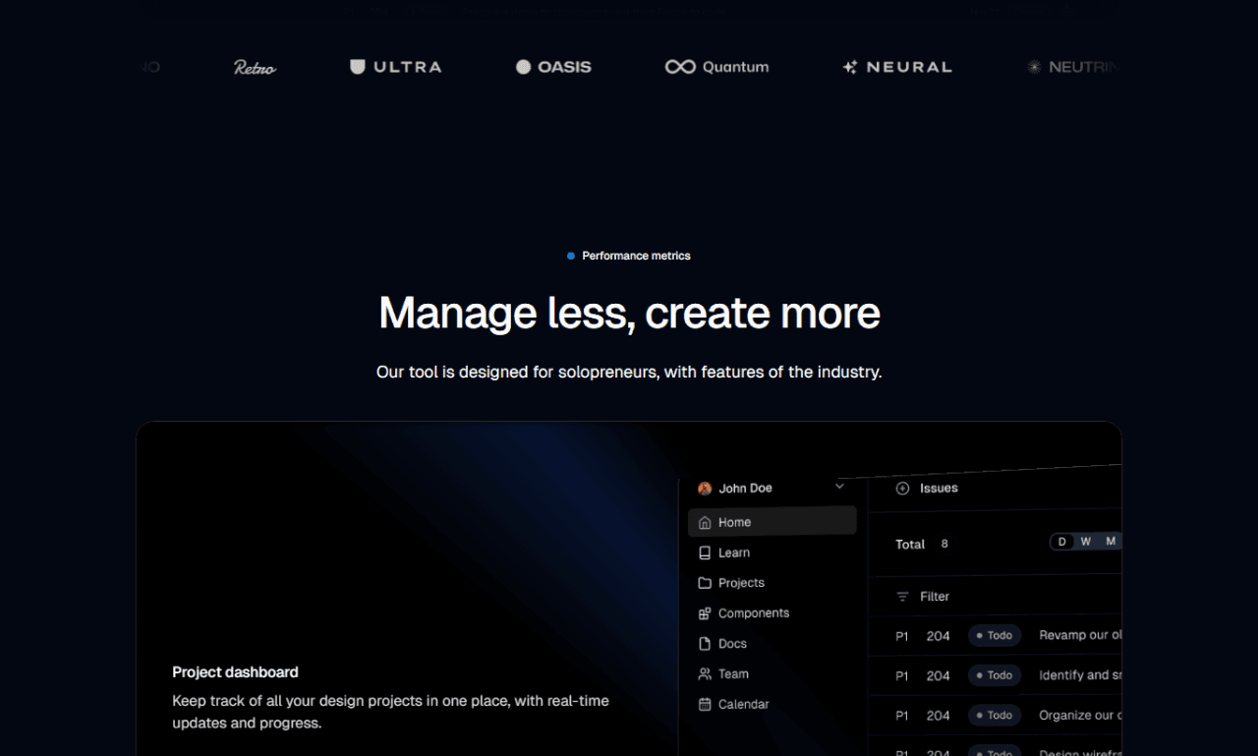This screenshot has width=1258, height=756.
Task: Click the Quantum infinity logo
Action: (716, 67)
